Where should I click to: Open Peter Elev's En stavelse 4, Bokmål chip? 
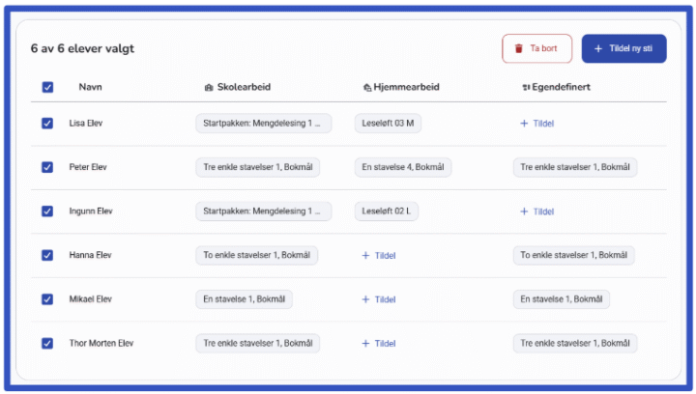403,167
